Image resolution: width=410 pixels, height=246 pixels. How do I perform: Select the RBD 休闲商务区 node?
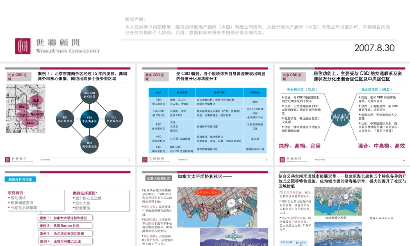[x=65, y=119]
